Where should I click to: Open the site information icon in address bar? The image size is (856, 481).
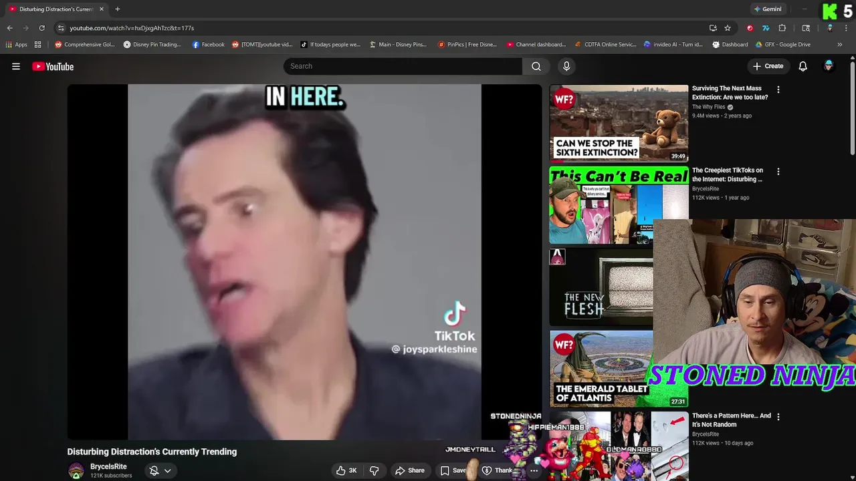[x=61, y=28]
